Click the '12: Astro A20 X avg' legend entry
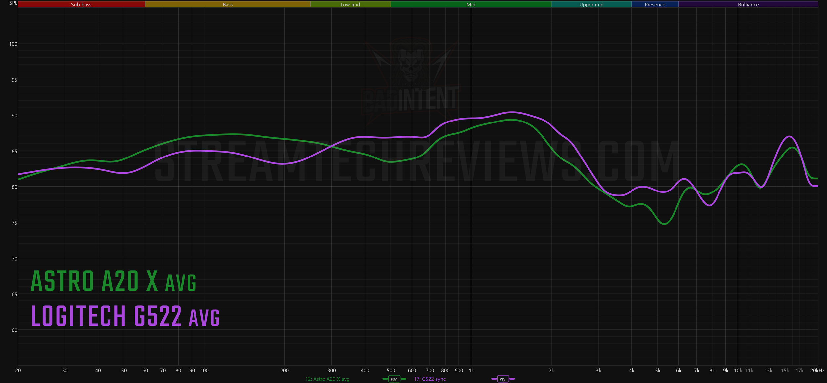The height and width of the screenshot is (383, 827). 327,379
